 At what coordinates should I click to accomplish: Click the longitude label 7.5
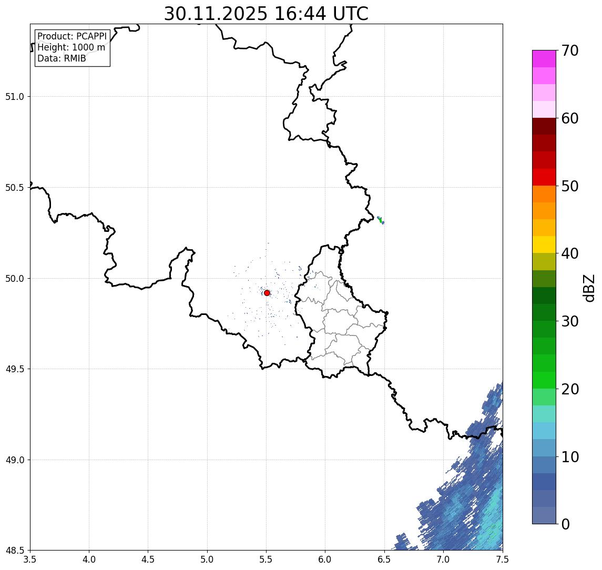[x=503, y=559]
